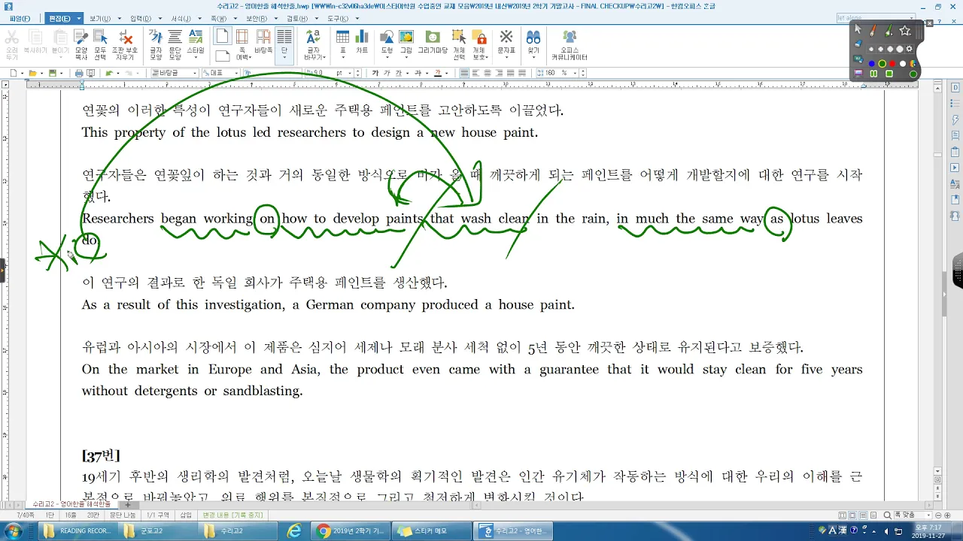Select the green highlighter pen in annotation palette
The height and width of the screenshot is (541, 963).
tap(889, 30)
